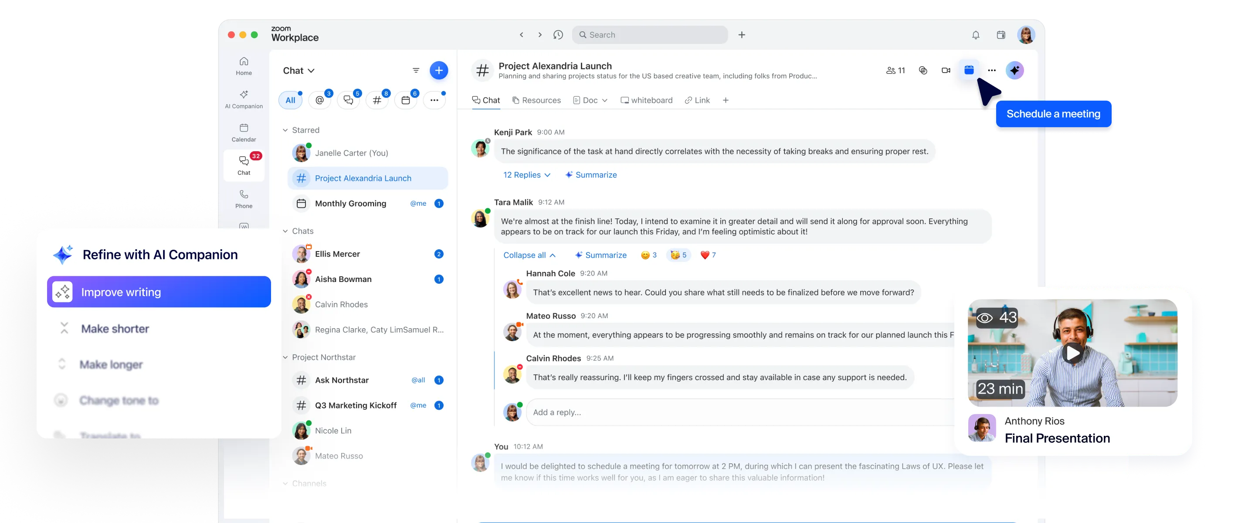Collapse all replies under Tara Malik's message
Screen dimensions: 1255x523
point(529,255)
